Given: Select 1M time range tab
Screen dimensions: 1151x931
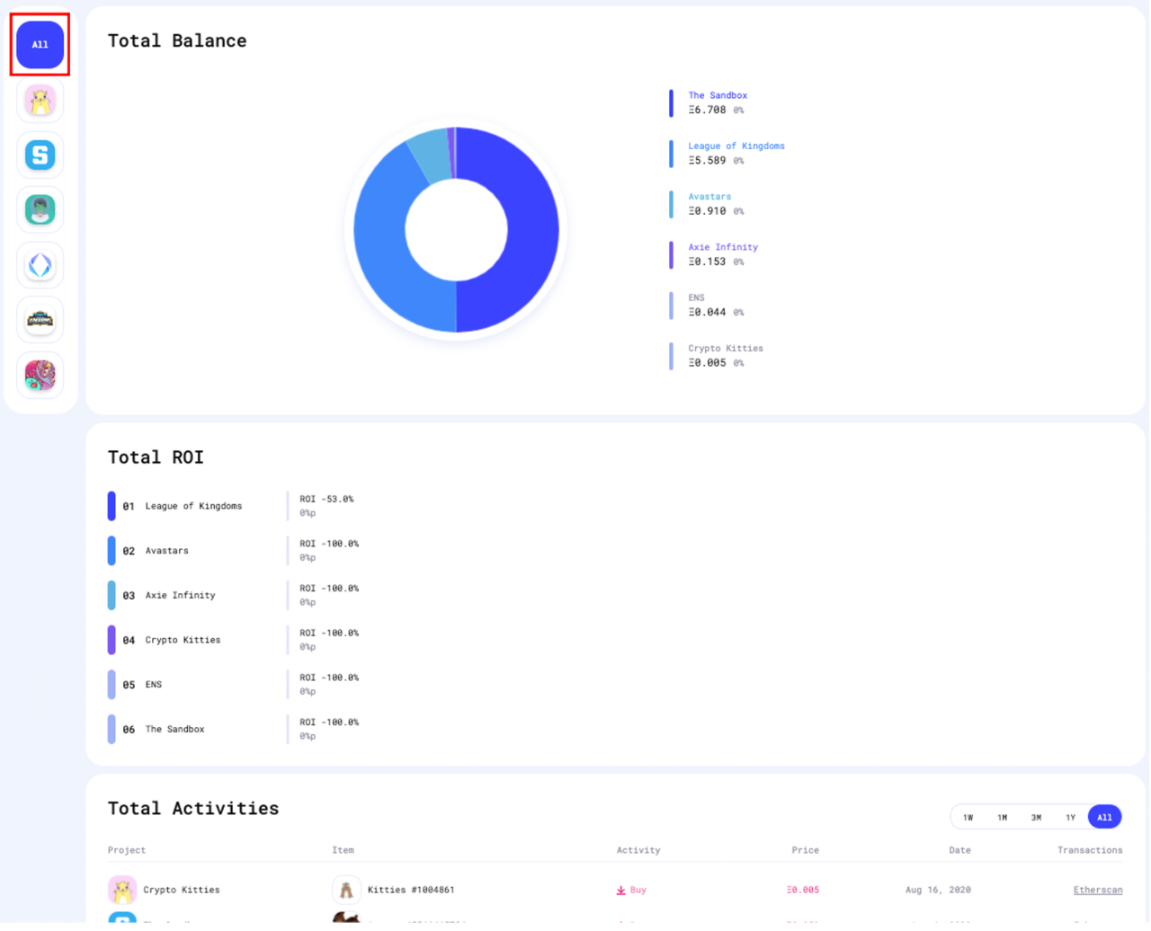Looking at the screenshot, I should click(1003, 817).
